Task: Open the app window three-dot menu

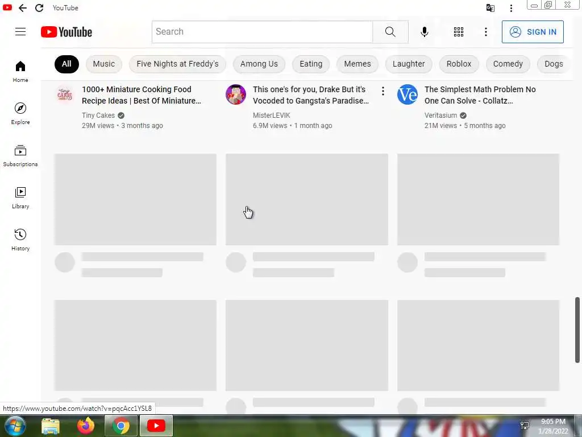Action: 511,8
